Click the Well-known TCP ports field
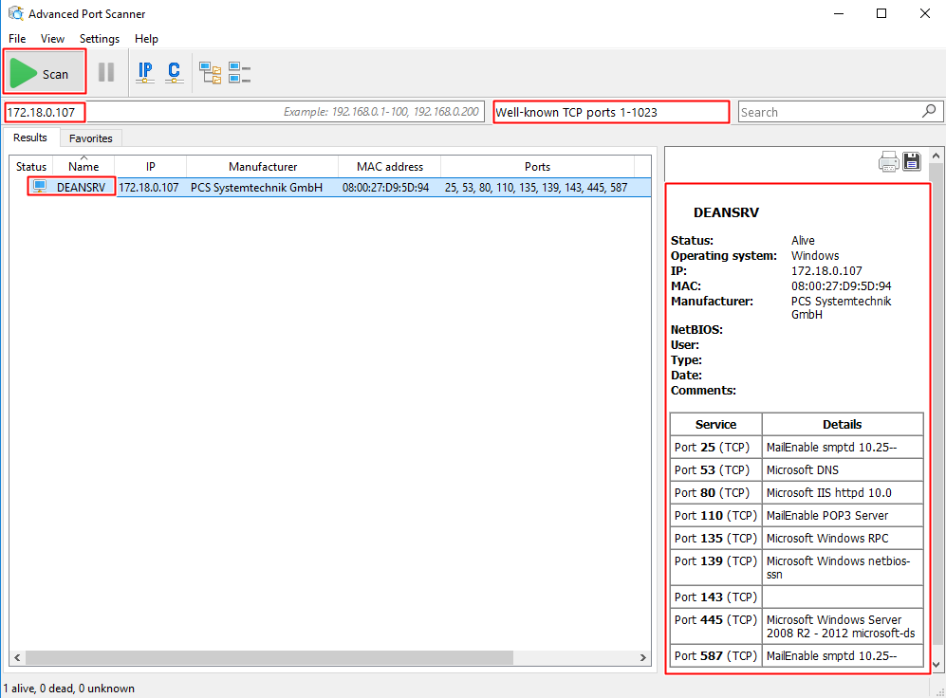The image size is (946, 698). (611, 112)
